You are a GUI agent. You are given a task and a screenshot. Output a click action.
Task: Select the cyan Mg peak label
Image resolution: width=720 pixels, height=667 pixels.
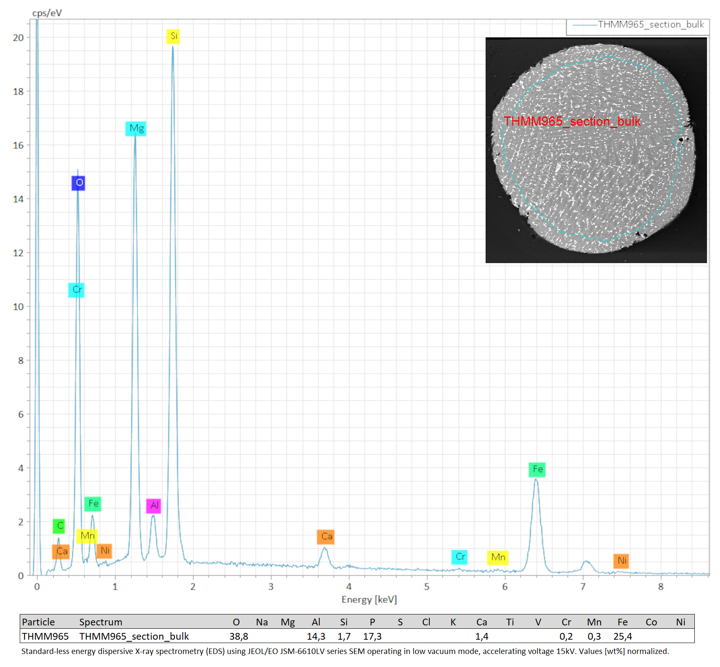pos(136,129)
